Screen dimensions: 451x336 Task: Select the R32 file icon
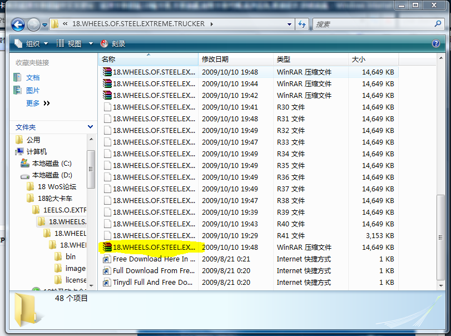pos(107,131)
